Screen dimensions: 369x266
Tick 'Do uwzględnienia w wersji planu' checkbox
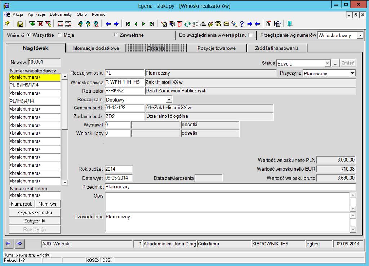click(250, 35)
